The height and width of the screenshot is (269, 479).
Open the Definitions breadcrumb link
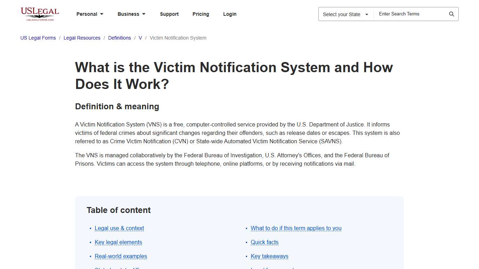pos(119,38)
